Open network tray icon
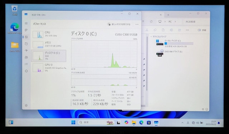 click(193, 123)
